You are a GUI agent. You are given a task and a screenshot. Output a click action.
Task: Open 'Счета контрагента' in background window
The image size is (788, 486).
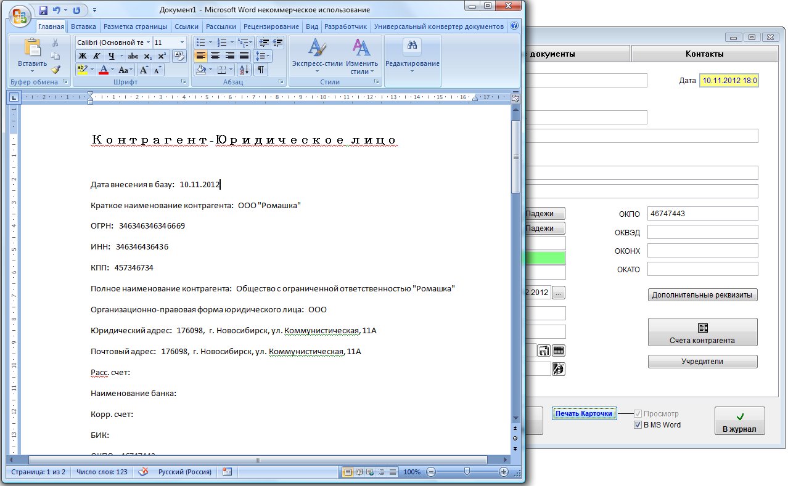(702, 332)
